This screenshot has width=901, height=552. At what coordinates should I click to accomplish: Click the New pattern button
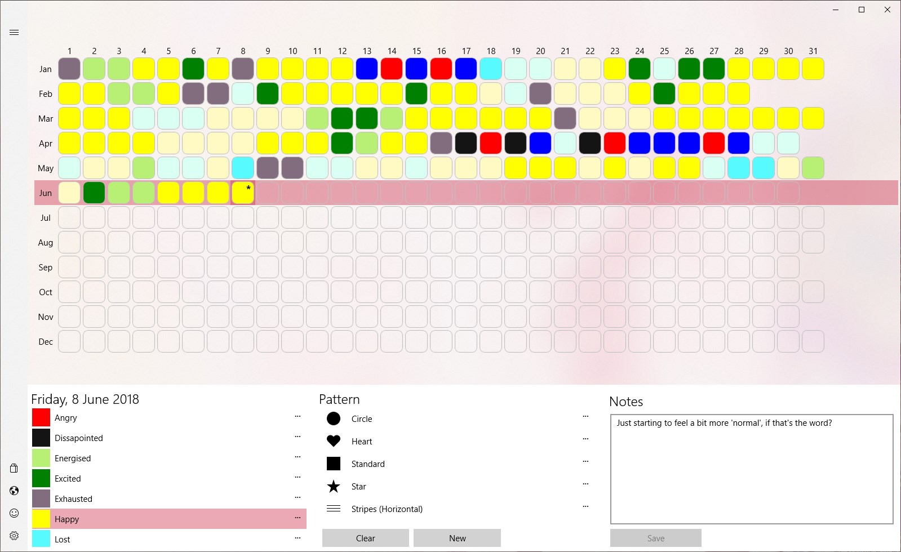[x=457, y=538]
